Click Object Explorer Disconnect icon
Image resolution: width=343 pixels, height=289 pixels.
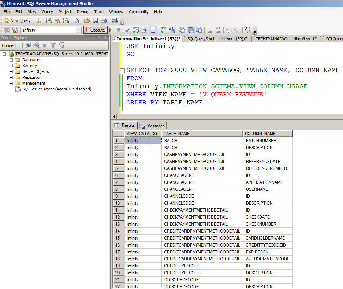[36, 45]
